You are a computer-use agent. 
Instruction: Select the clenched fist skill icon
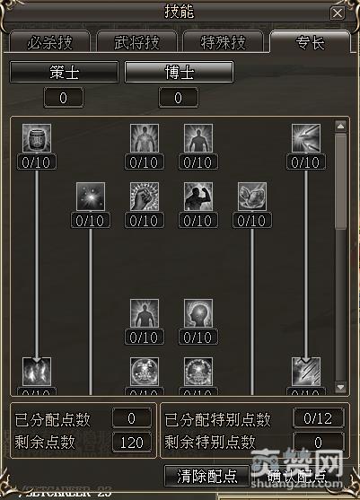click(x=145, y=197)
